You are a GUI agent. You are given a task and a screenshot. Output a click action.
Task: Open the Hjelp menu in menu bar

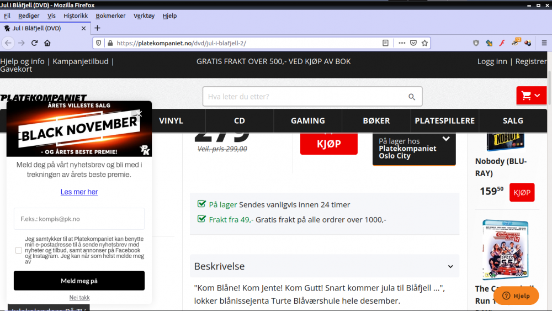(169, 16)
